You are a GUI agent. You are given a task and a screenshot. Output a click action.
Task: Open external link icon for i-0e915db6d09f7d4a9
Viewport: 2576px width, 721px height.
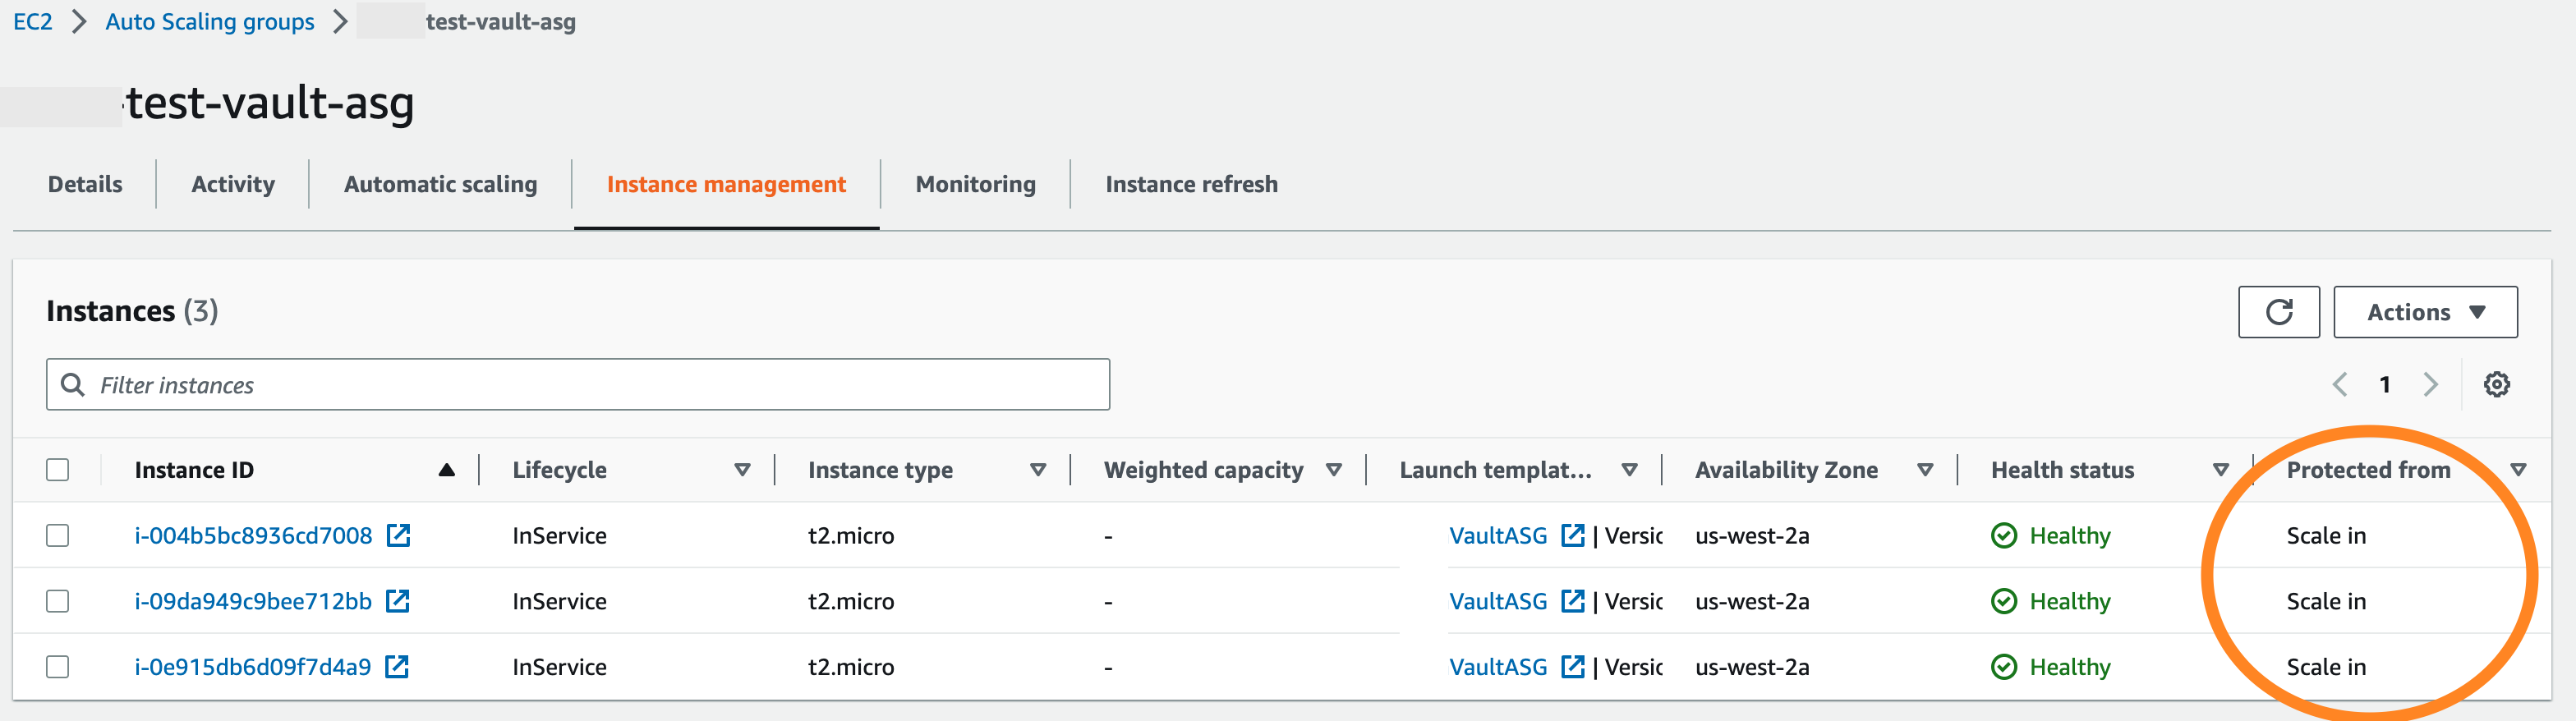click(x=397, y=667)
